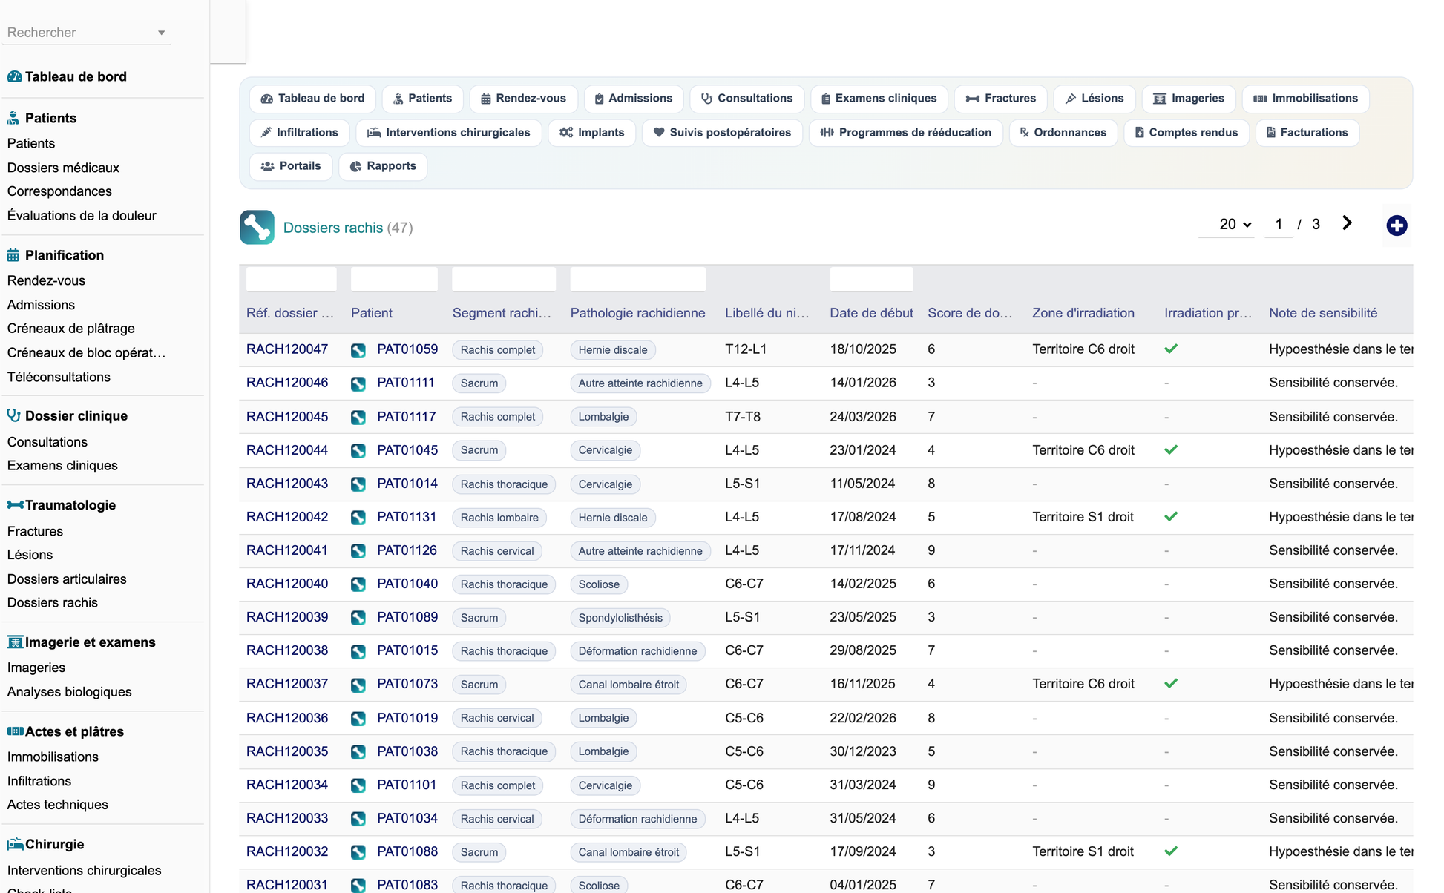Add a new dossier rachis with plus icon
The image size is (1444, 893).
(x=1397, y=225)
